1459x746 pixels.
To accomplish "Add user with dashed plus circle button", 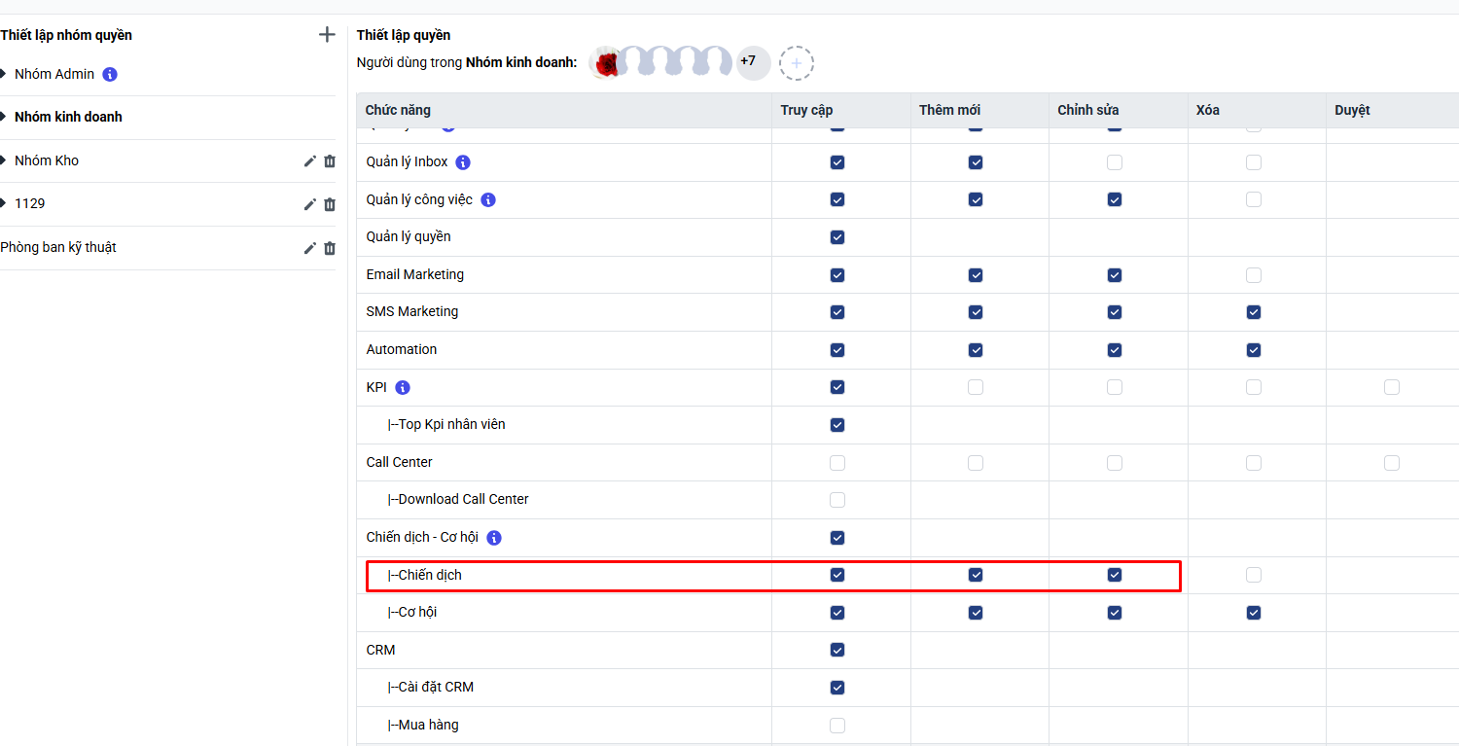I will [796, 63].
